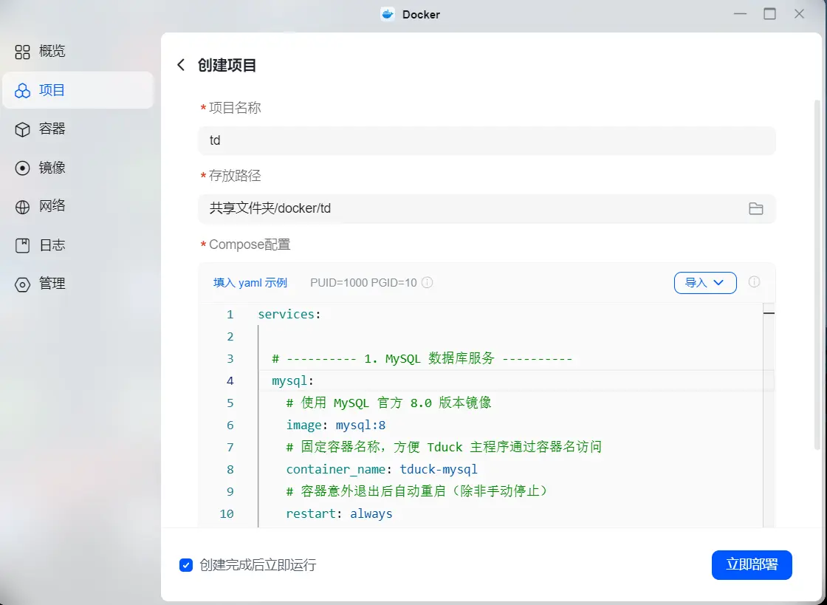
Task: Maximize the Docker window
Action: pyautogui.click(x=769, y=14)
